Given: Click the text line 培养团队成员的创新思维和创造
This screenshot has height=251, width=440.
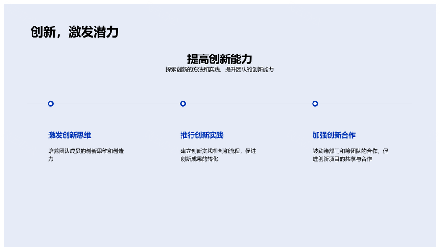Looking at the screenshot, I should (x=86, y=151).
